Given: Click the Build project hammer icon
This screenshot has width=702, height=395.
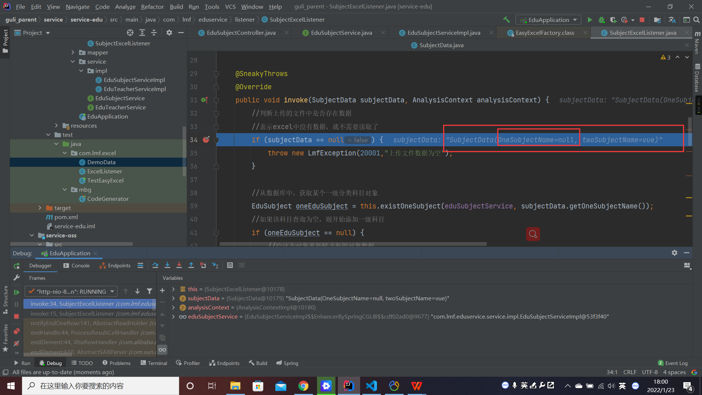Looking at the screenshot, I should coord(506,20).
